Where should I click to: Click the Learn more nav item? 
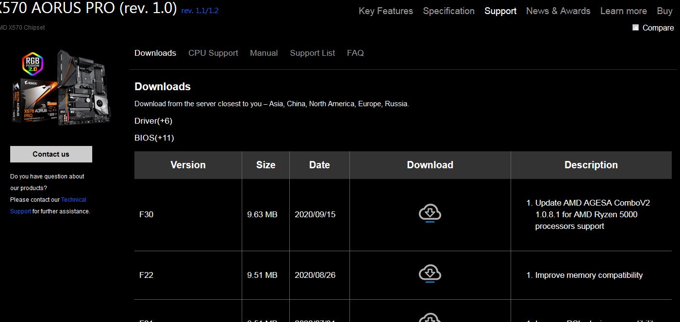click(623, 11)
